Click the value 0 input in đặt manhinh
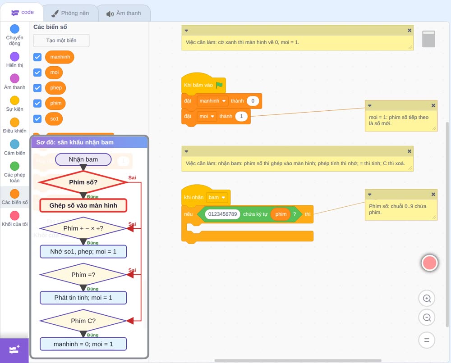 [253, 101]
